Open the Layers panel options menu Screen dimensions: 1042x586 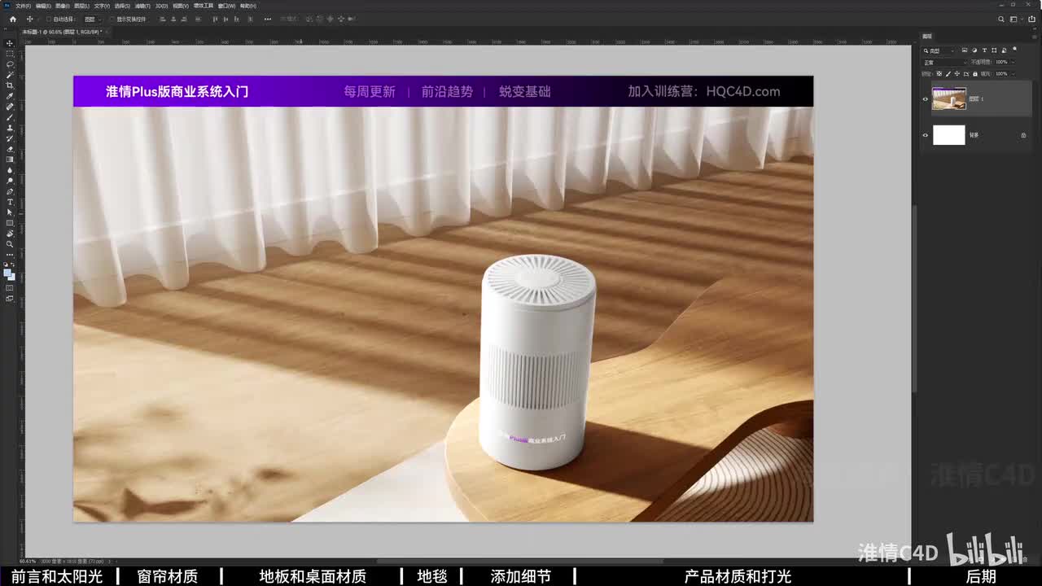click(x=1034, y=37)
